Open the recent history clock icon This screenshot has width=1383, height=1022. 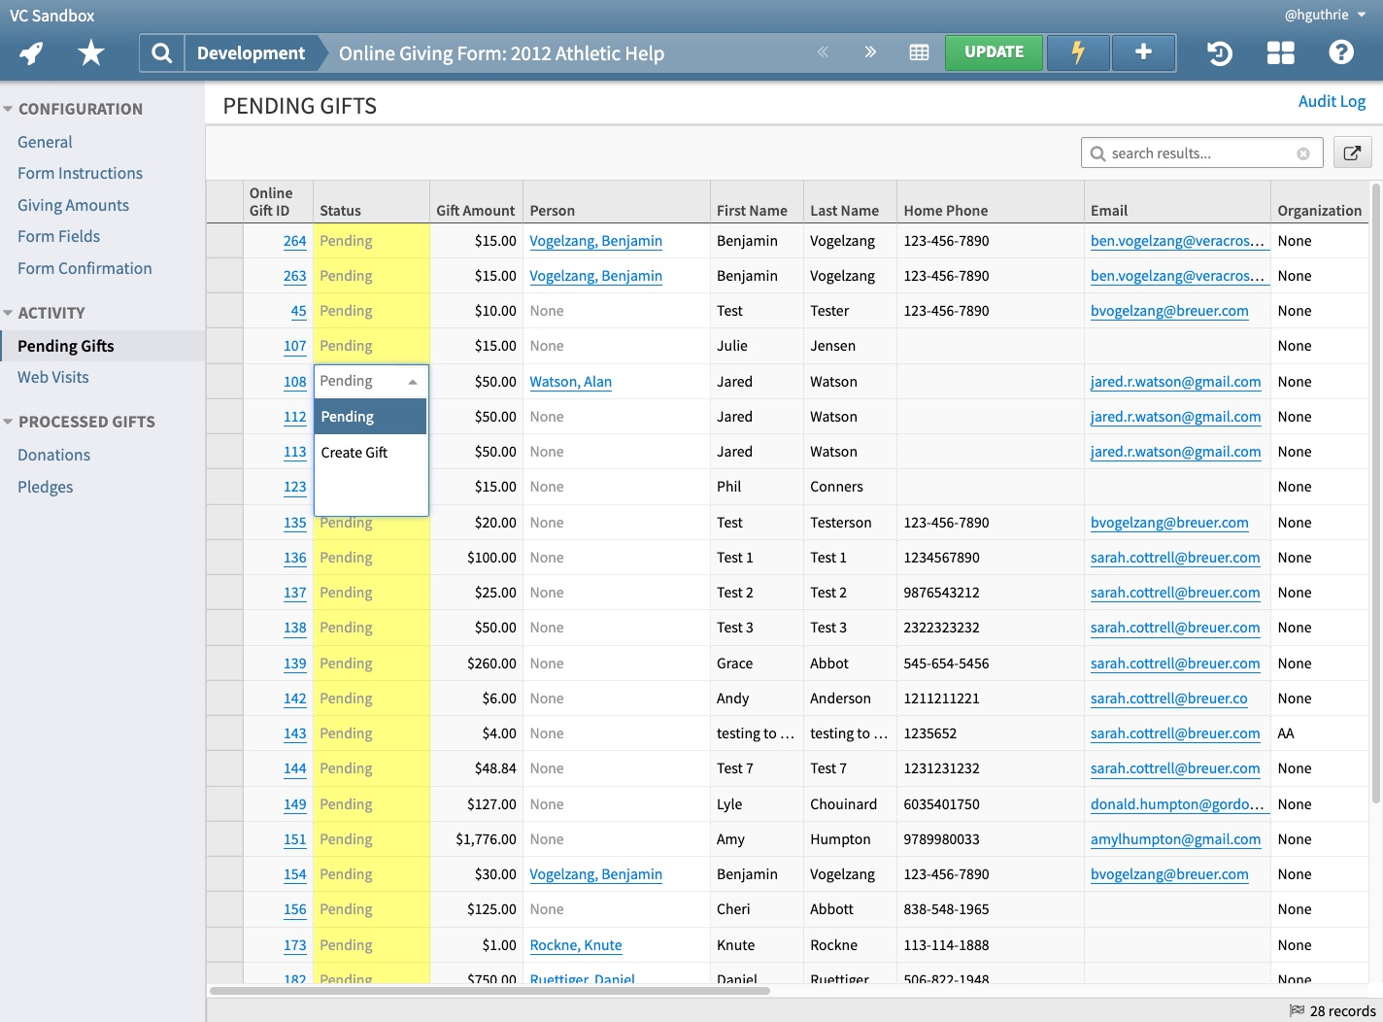[x=1220, y=52]
